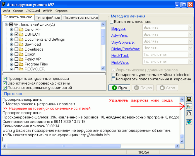
Task: Click the protocol horizontal scrollbar thumb
Action: (64, 146)
